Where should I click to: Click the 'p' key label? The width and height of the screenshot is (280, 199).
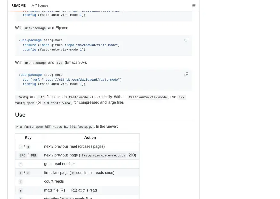tap(28, 147)
